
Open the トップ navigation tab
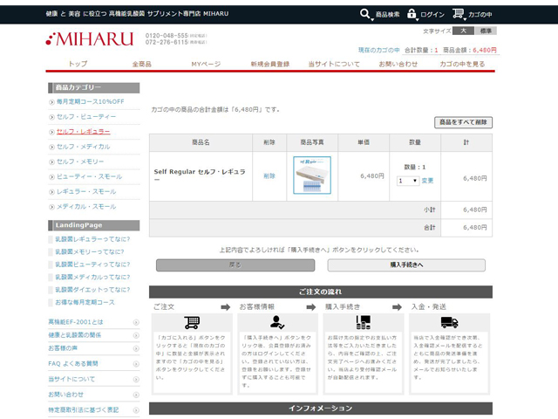[78, 64]
